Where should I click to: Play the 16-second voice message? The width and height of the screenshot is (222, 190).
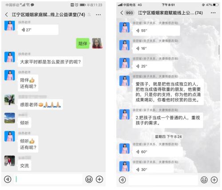point(151,48)
